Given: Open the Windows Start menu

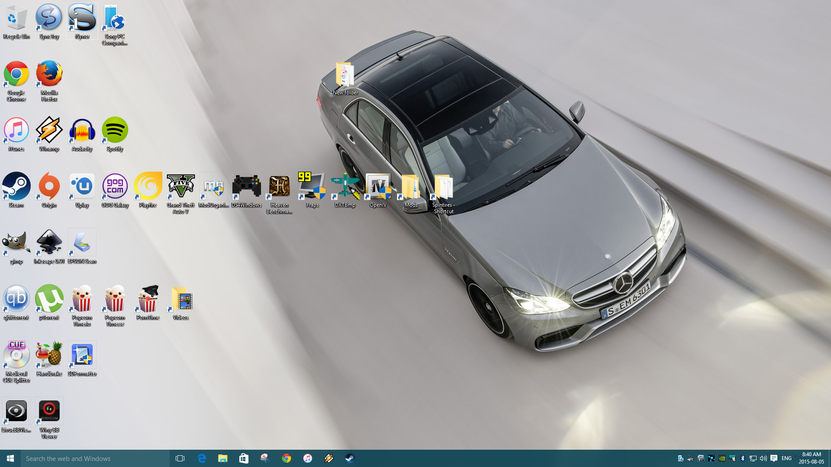Looking at the screenshot, I should (10, 458).
